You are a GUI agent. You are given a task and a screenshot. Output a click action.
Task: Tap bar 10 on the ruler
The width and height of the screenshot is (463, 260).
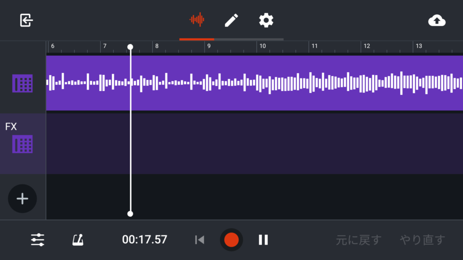262,46
